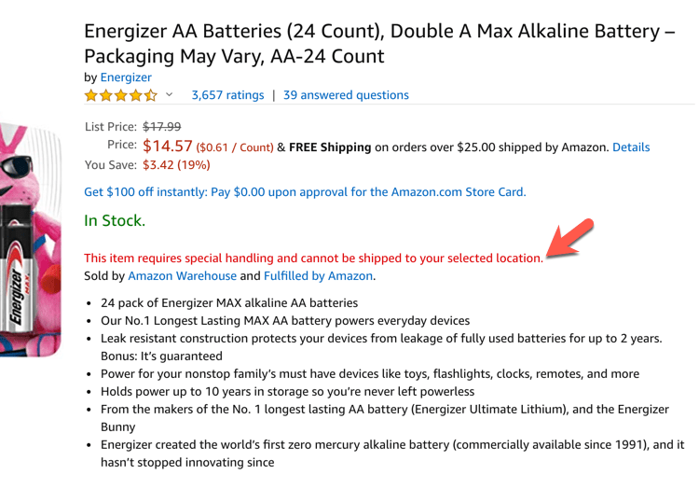The image size is (699, 489).
Task: Click the leak resistant construction bullet
Action: [x=381, y=339]
